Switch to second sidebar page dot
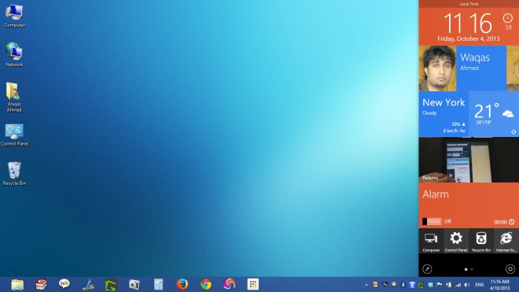This screenshot has height=292, width=519. click(472, 269)
